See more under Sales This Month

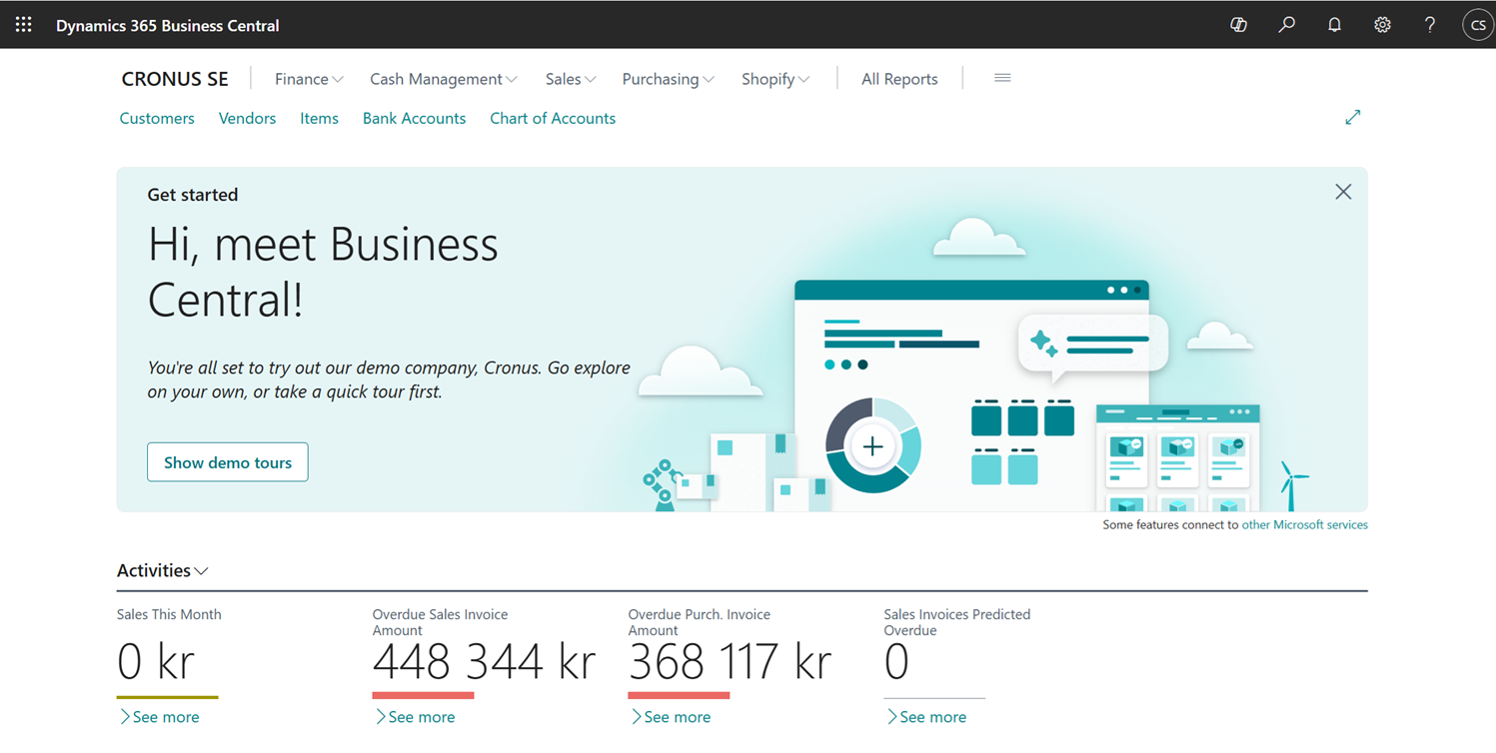[159, 717]
